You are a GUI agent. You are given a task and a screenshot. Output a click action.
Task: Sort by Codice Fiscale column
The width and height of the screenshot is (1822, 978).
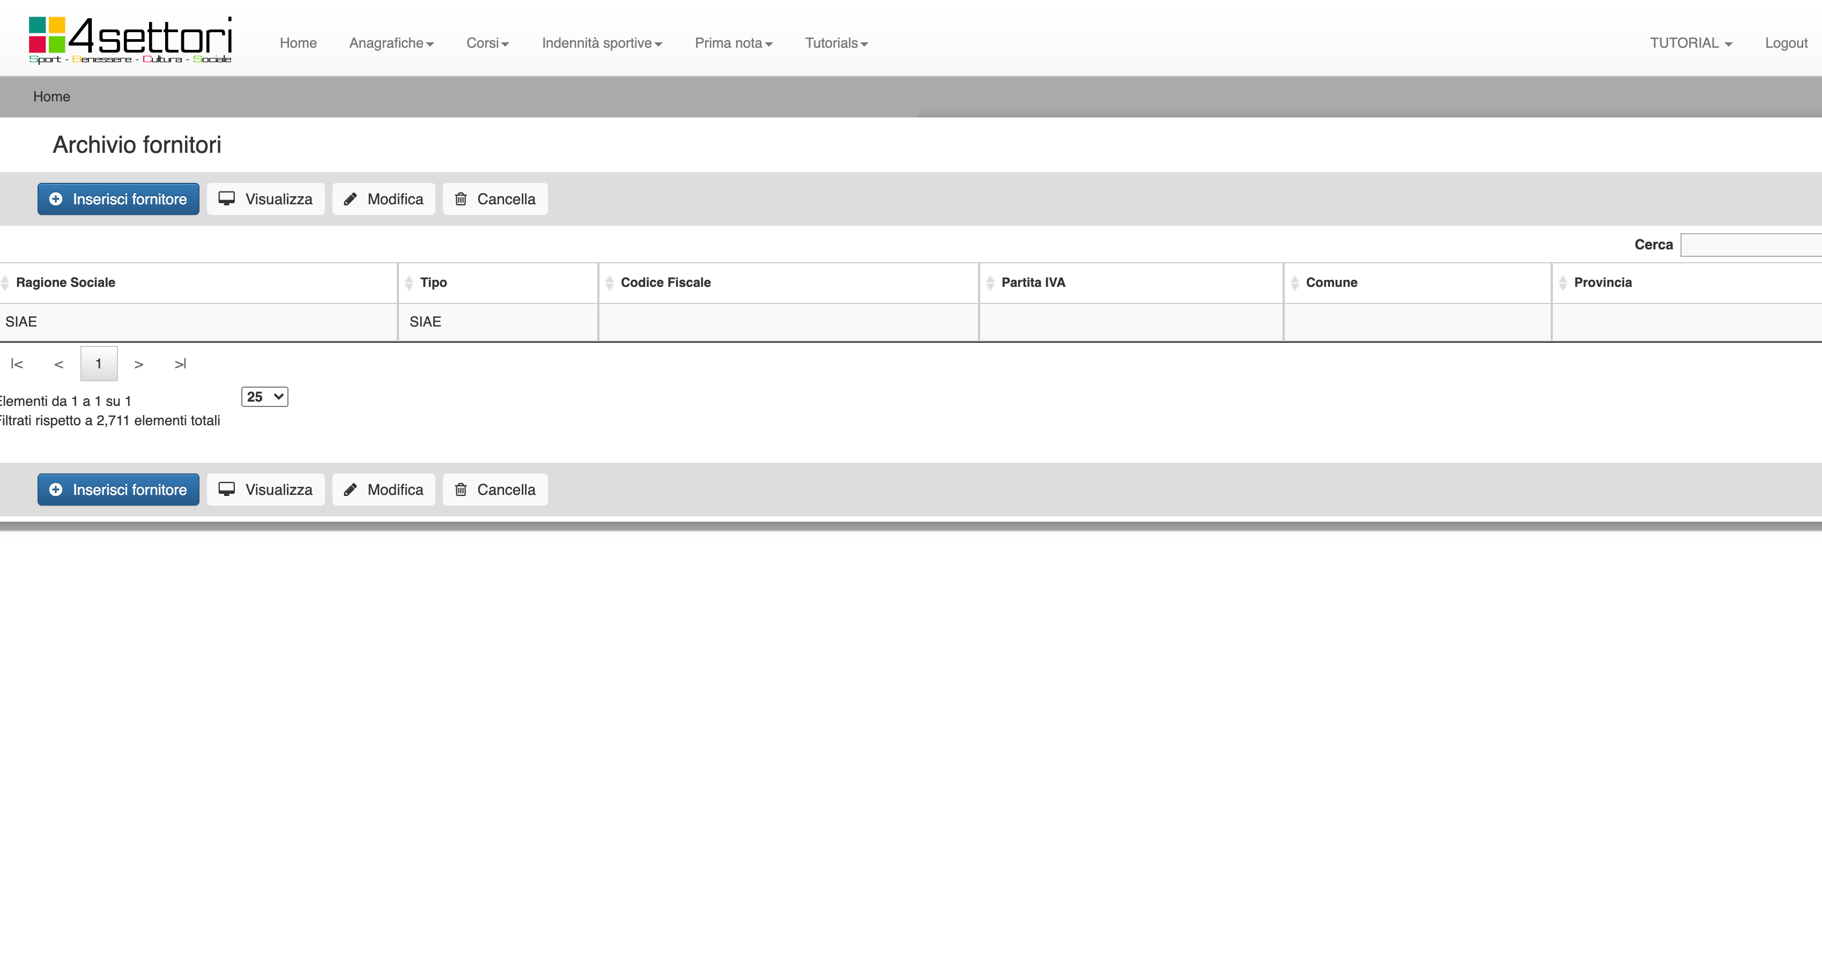(x=665, y=282)
